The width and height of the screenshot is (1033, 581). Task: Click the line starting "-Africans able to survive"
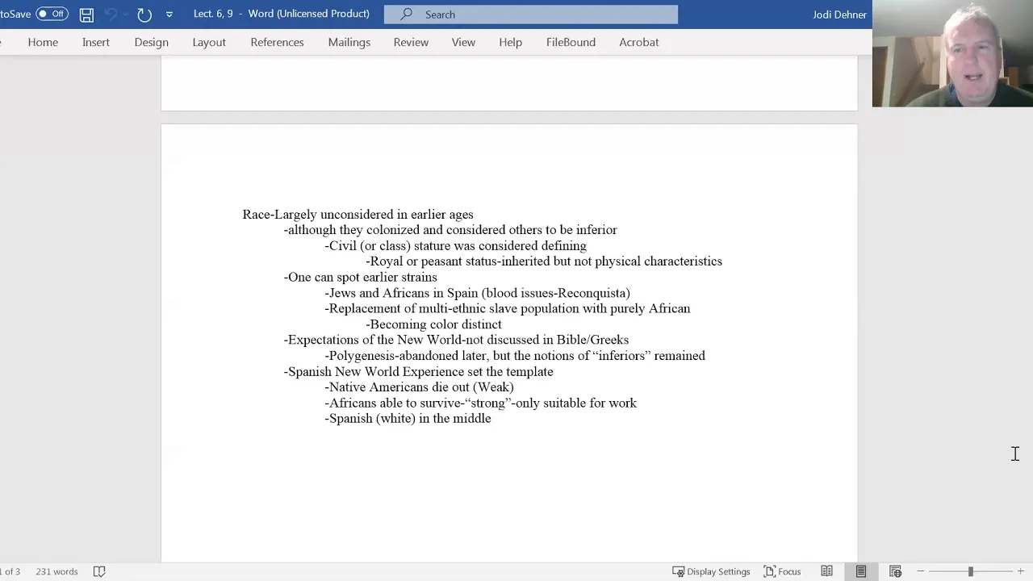(480, 403)
